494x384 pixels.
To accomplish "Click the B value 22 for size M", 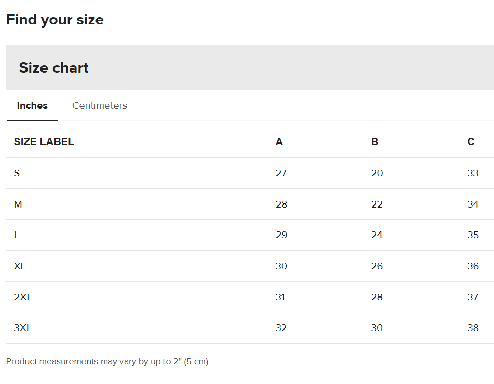I will click(377, 204).
